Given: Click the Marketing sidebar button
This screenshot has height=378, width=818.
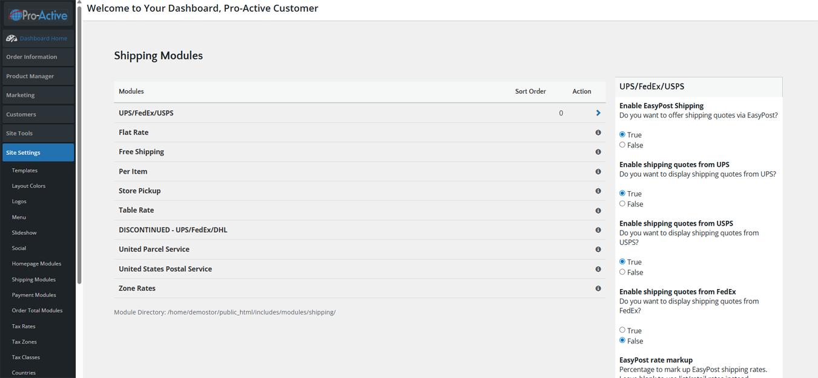Looking at the screenshot, I should coord(38,95).
